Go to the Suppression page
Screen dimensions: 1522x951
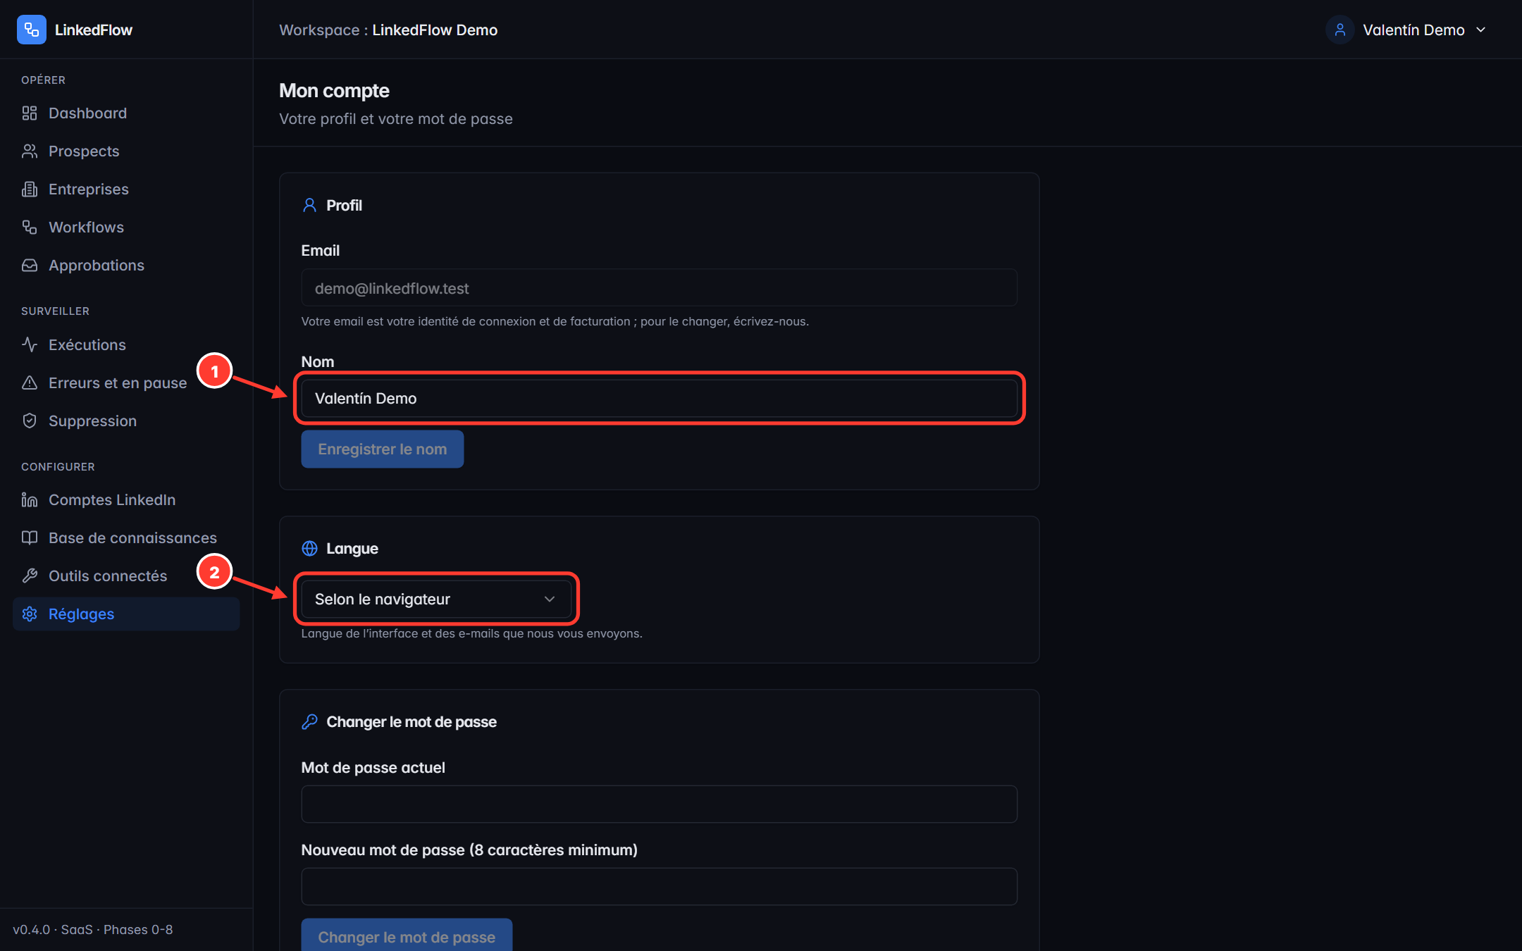tap(126, 421)
